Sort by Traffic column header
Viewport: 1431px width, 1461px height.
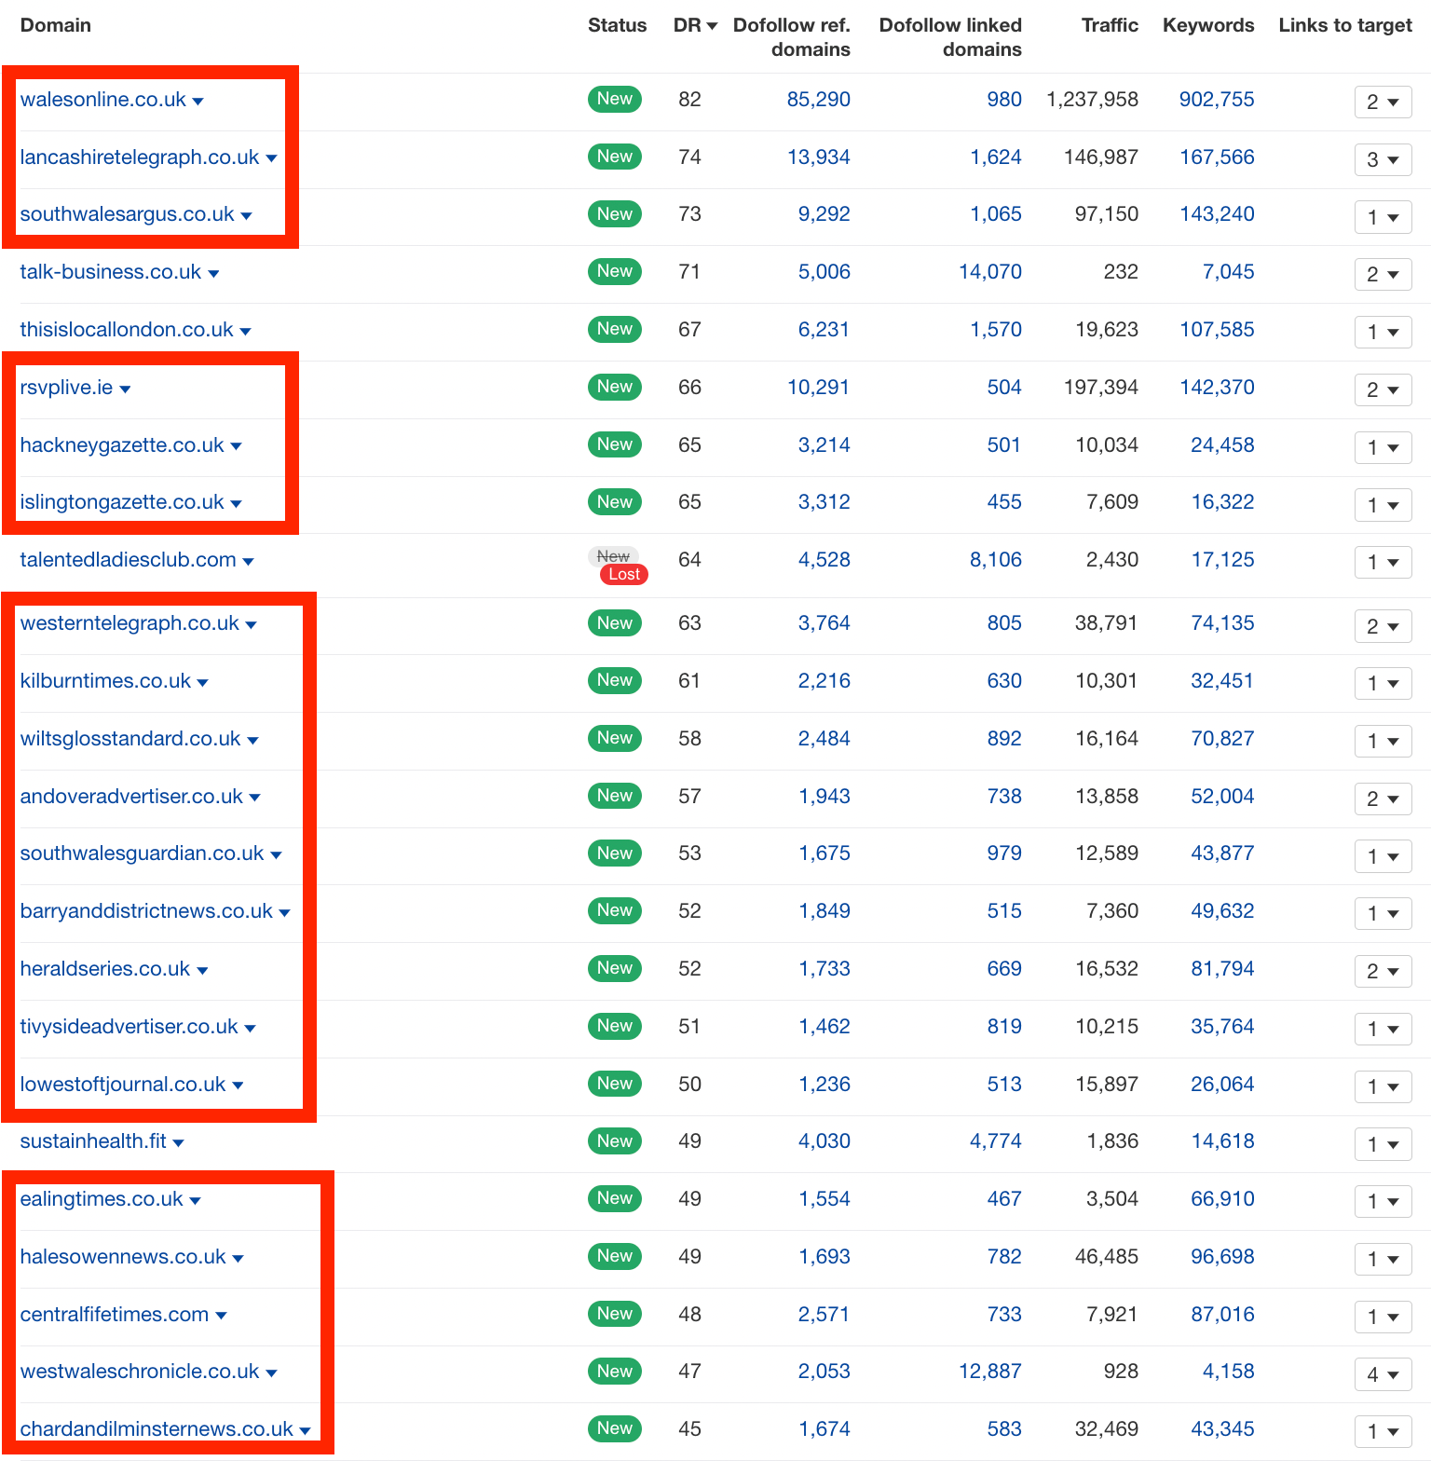tap(1110, 25)
